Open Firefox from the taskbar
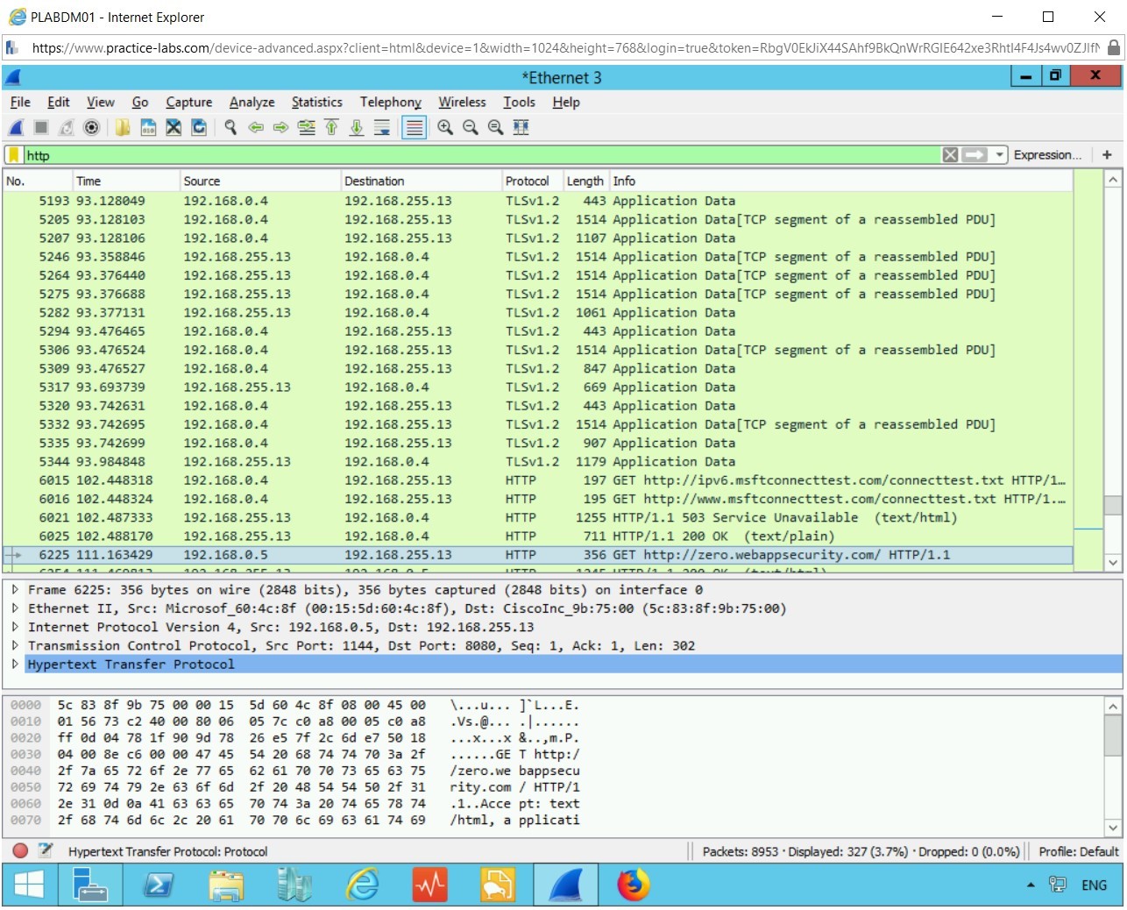Viewport: 1127px width, 910px height. click(633, 885)
